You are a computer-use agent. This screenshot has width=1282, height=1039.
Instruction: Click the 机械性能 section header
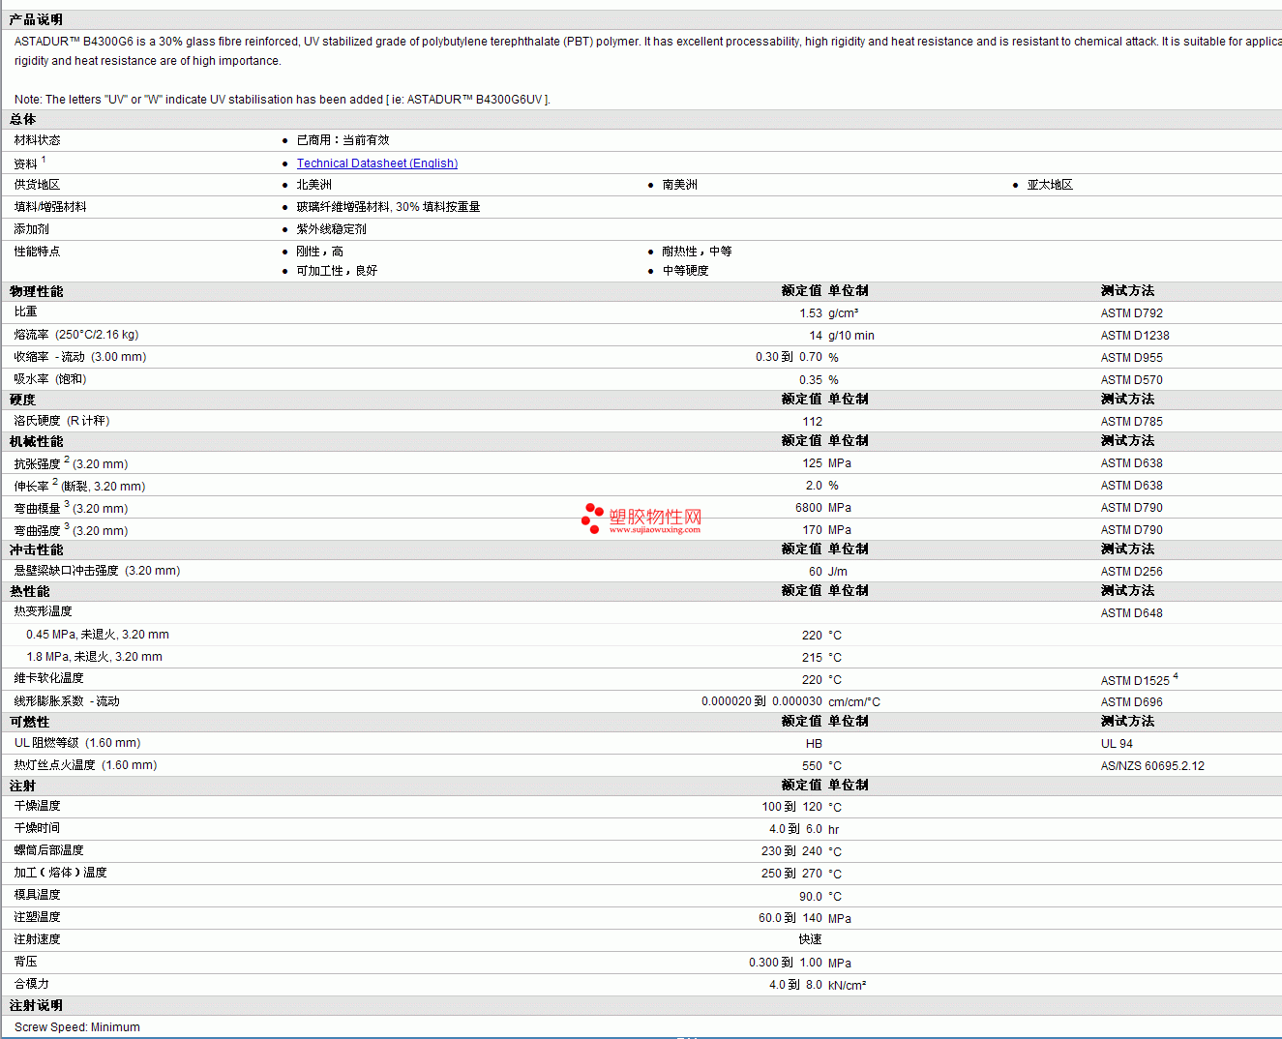coord(37,441)
